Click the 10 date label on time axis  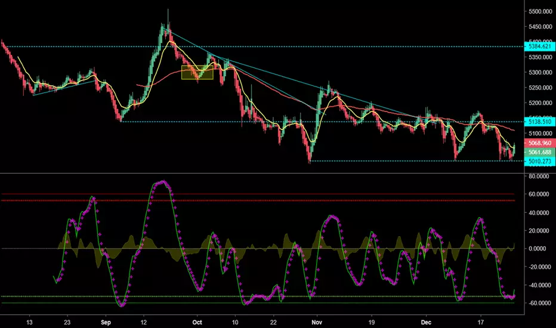(235, 322)
